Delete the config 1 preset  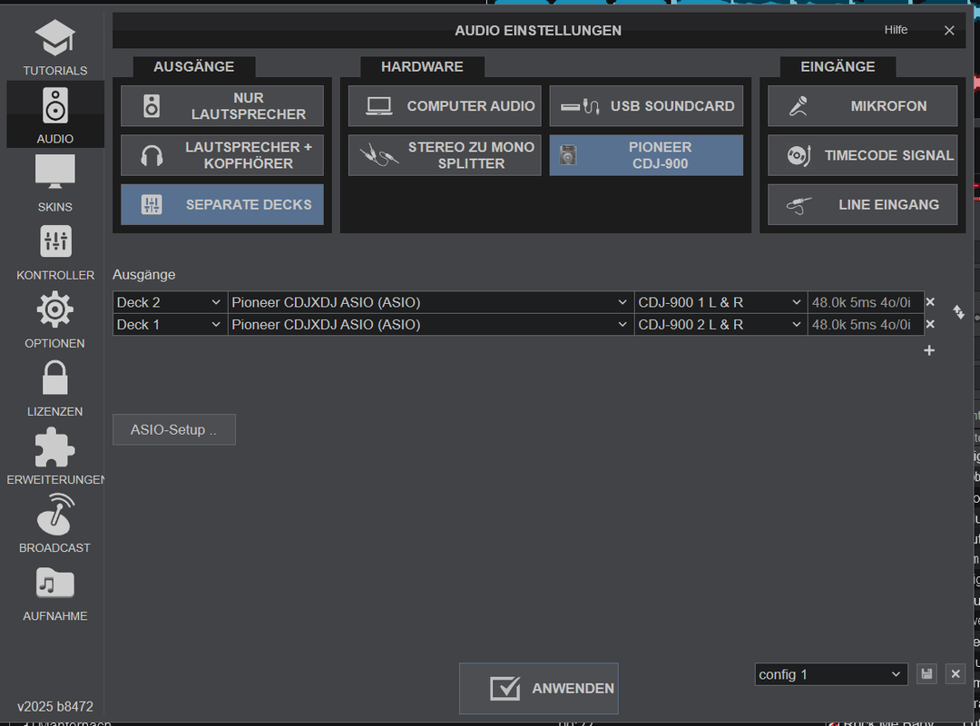click(x=955, y=674)
